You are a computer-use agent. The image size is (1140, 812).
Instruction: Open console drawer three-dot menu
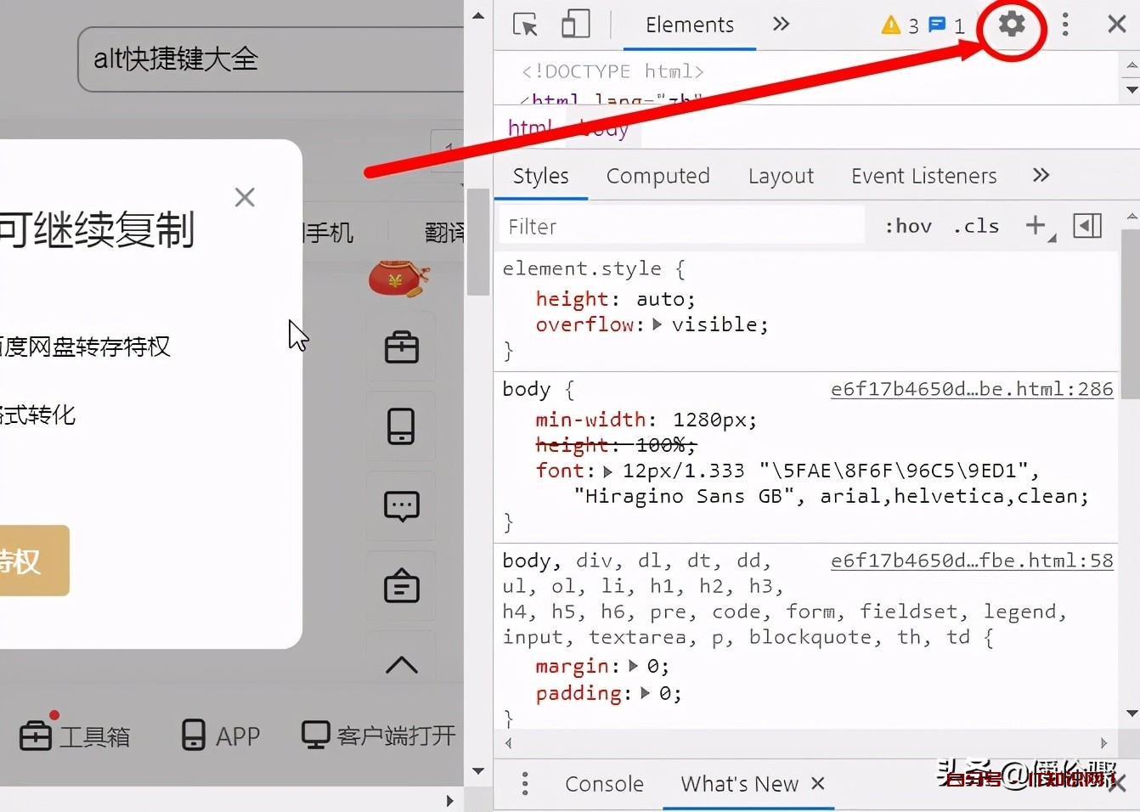[x=525, y=783]
